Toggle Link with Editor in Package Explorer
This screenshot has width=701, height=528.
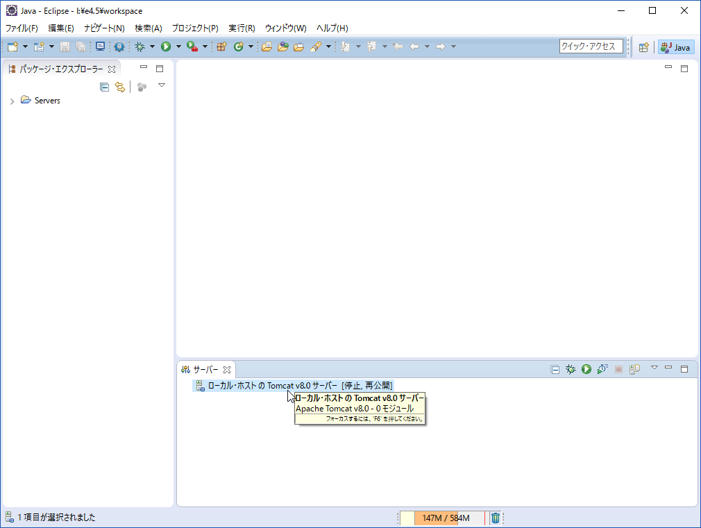pos(120,87)
